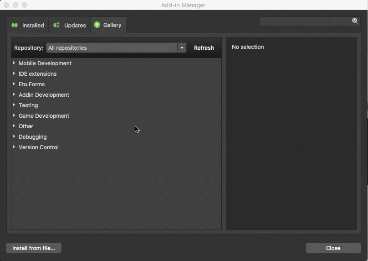Expand the Mobile Development category
Image resolution: width=368 pixels, height=261 pixels.
point(14,63)
